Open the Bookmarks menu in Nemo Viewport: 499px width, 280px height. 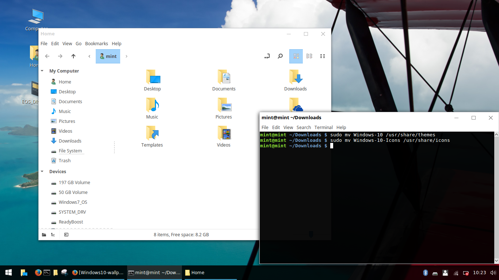96,43
